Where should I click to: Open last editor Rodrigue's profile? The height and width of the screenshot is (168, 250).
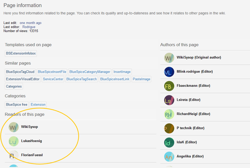pyautogui.click(x=29, y=27)
